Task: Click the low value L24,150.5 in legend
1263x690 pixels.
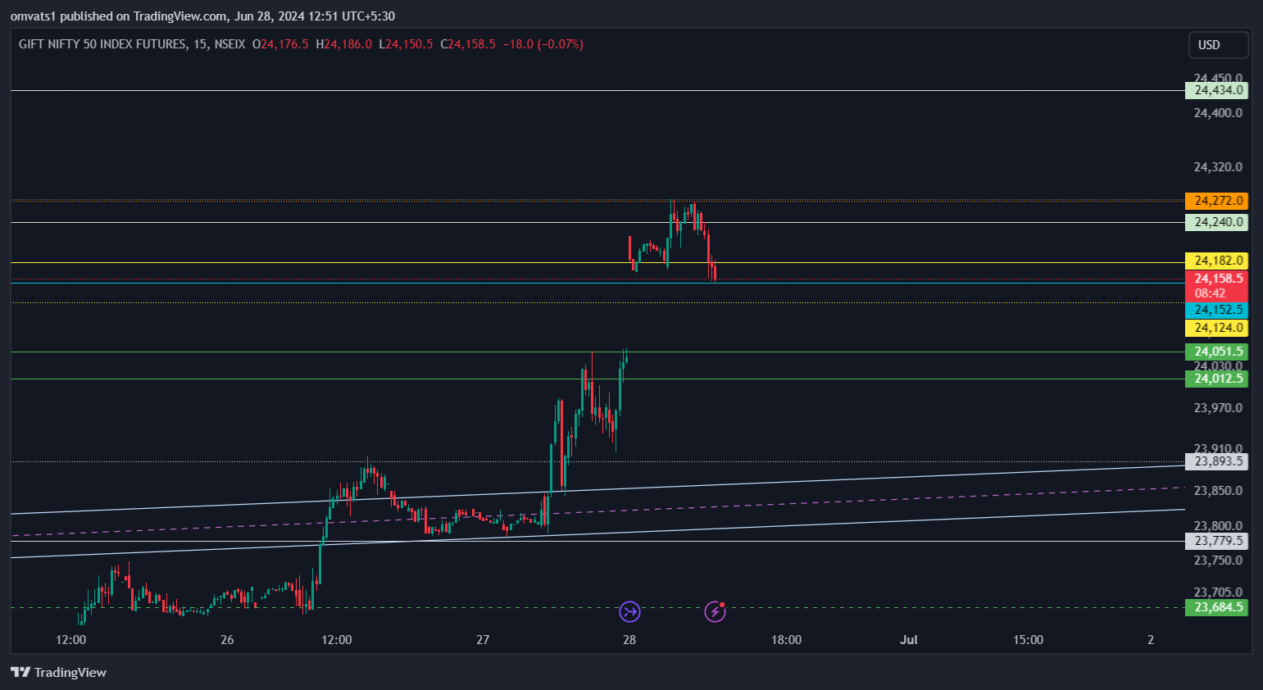Action: [406, 44]
